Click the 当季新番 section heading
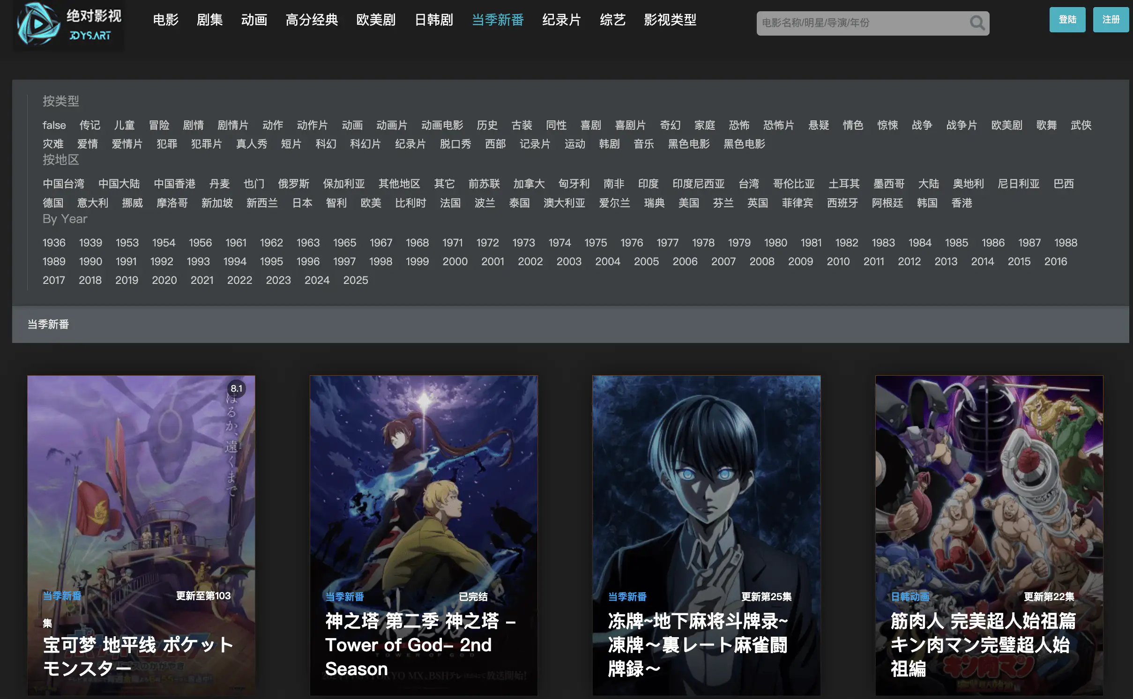This screenshot has height=699, width=1133. [x=48, y=324]
